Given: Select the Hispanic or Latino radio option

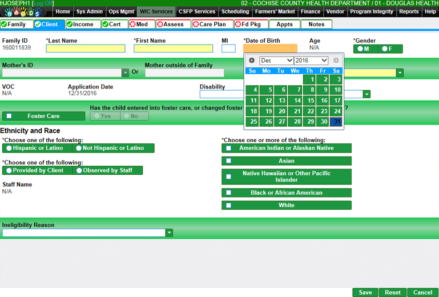Looking at the screenshot, I should [9, 148].
